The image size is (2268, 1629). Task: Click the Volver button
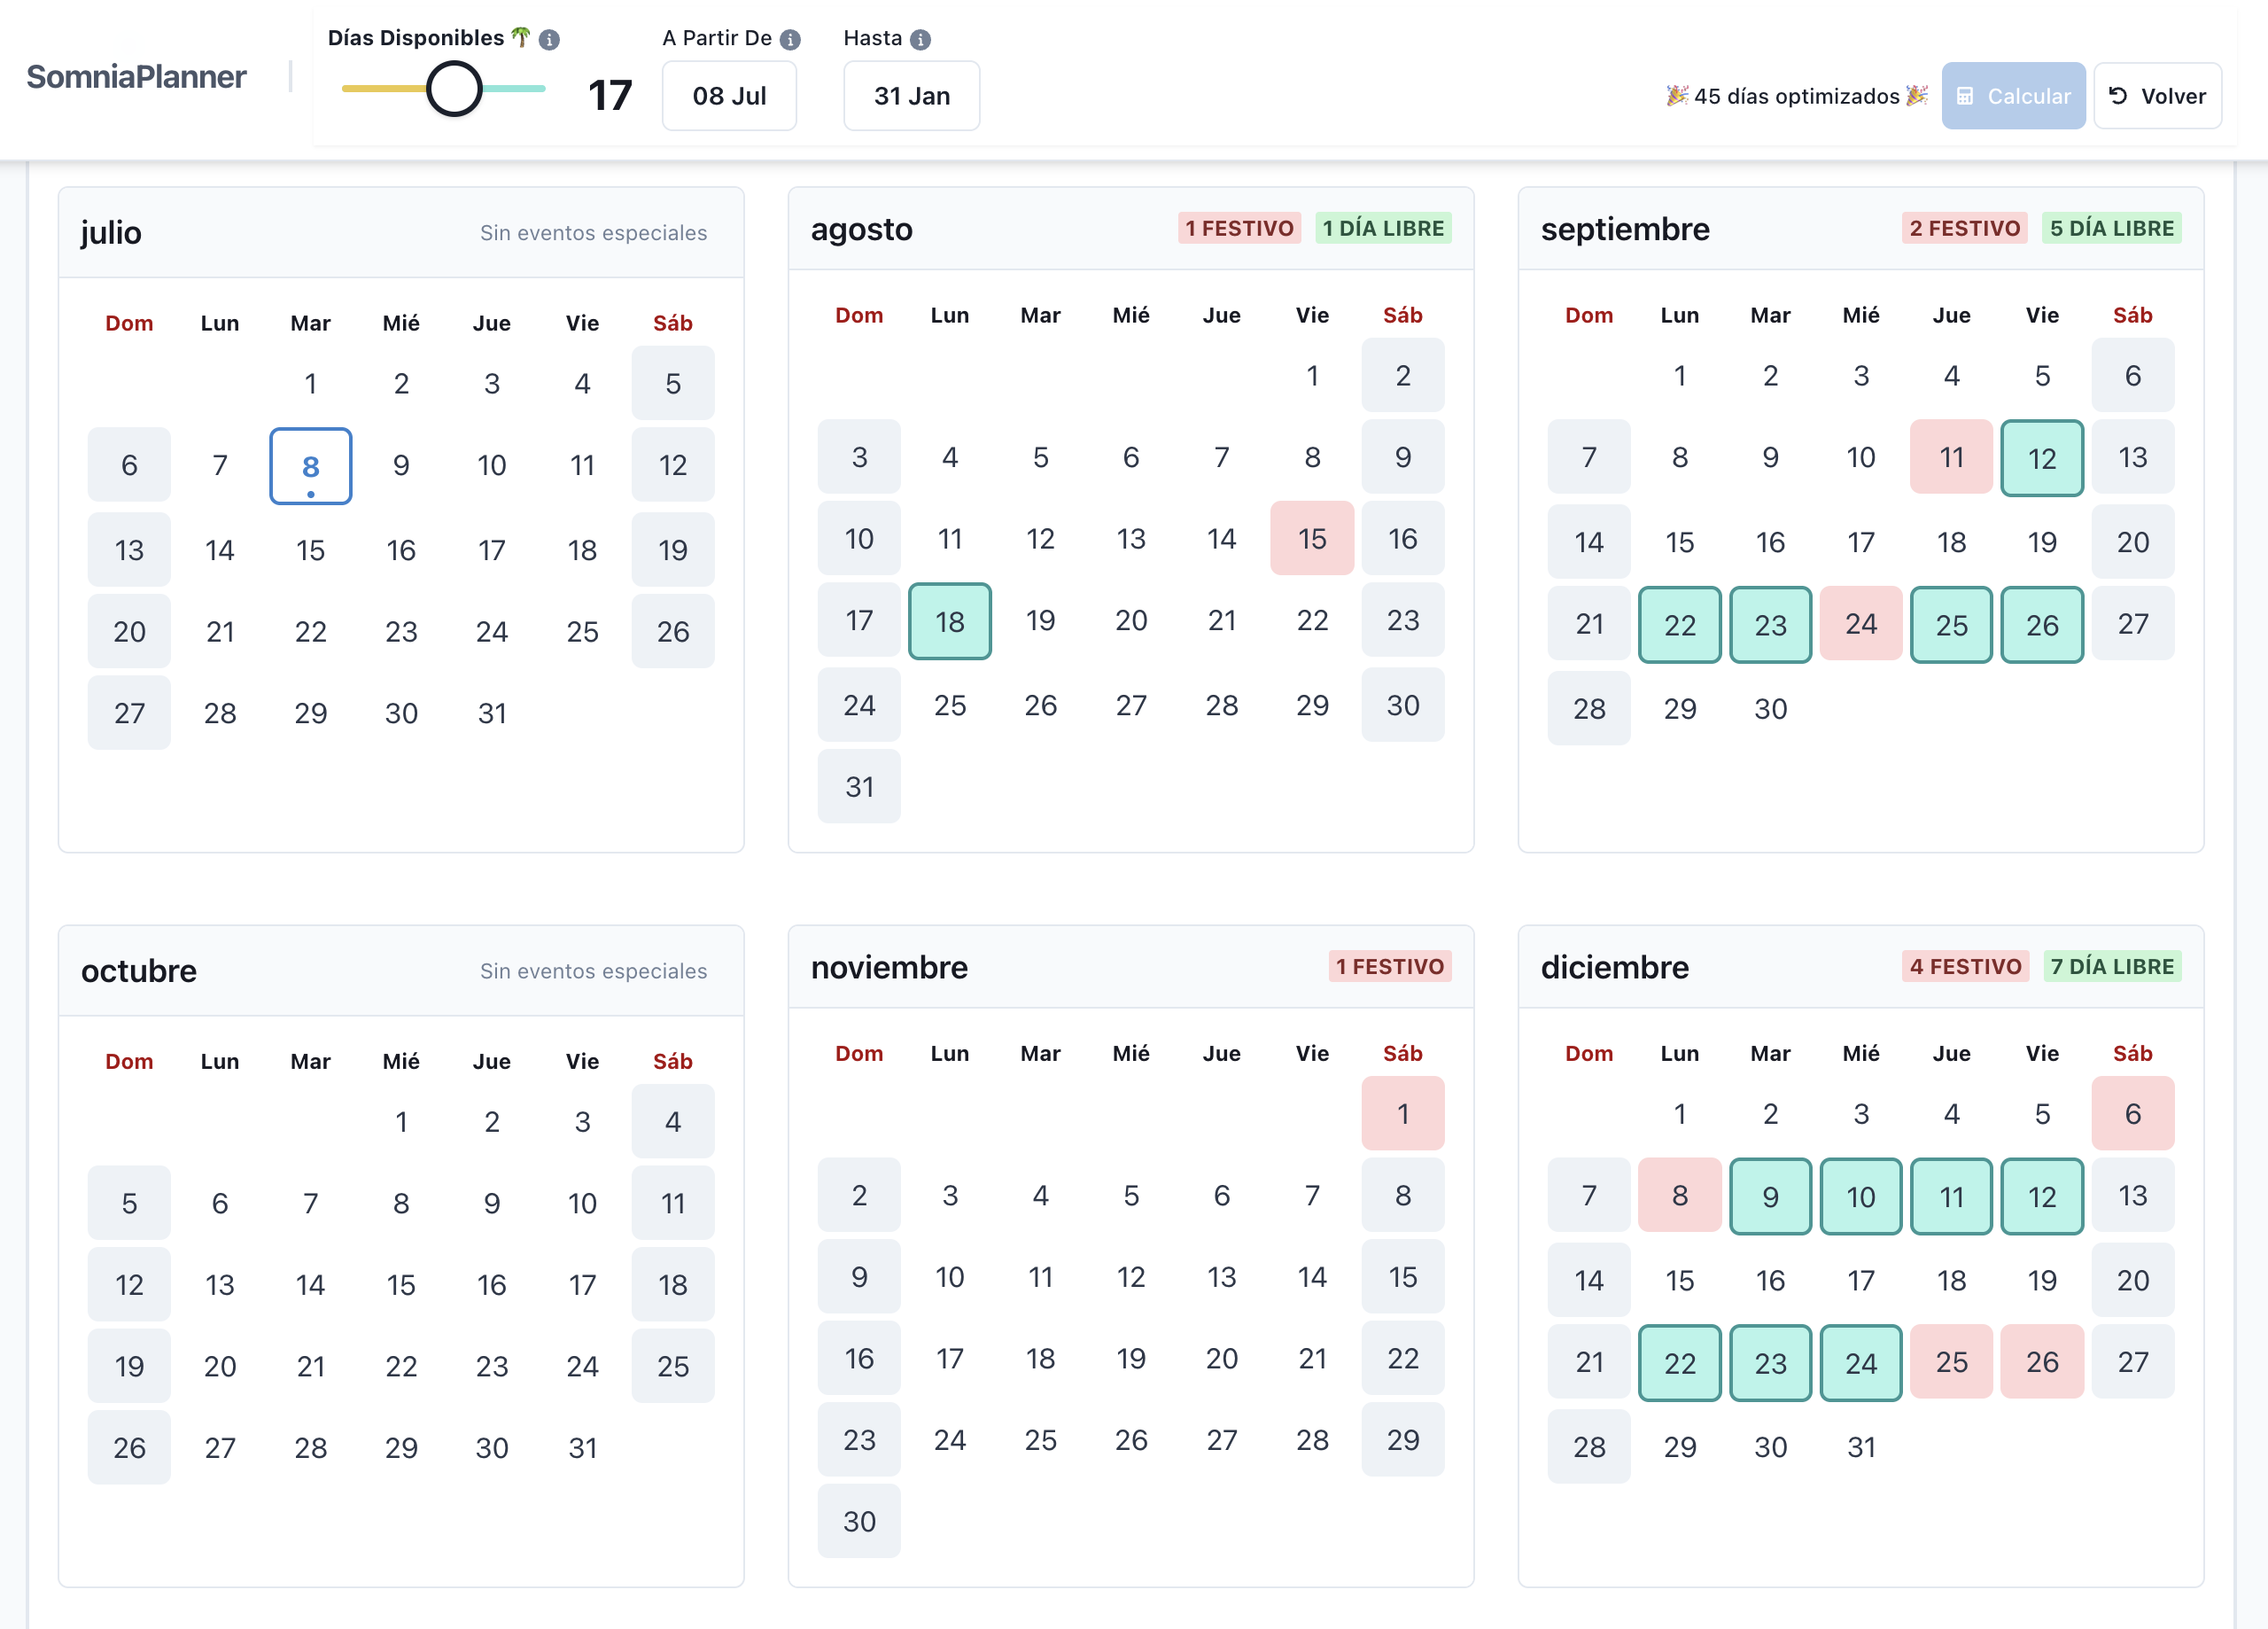click(2158, 95)
